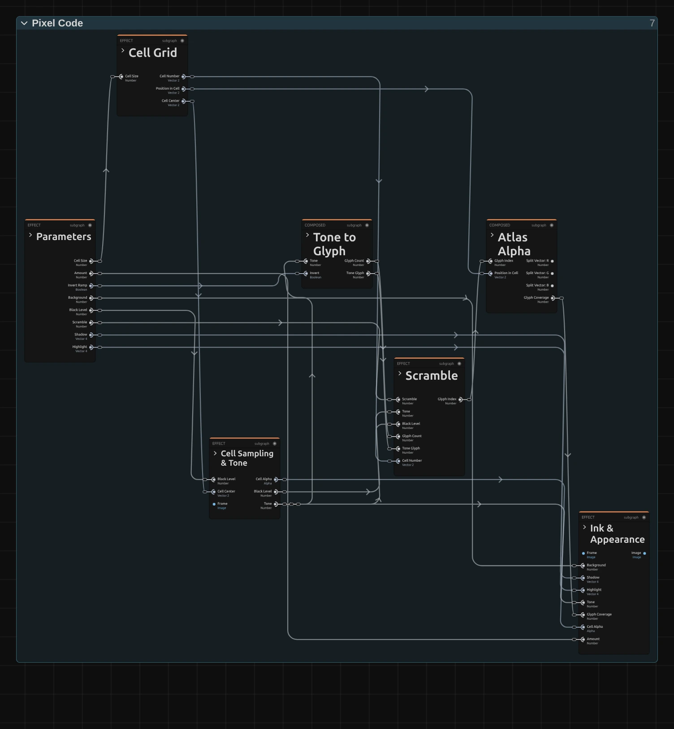Viewport: 674px width, 729px height.
Task: Click Ink & Appearance's Amount input port
Action: 583,639
